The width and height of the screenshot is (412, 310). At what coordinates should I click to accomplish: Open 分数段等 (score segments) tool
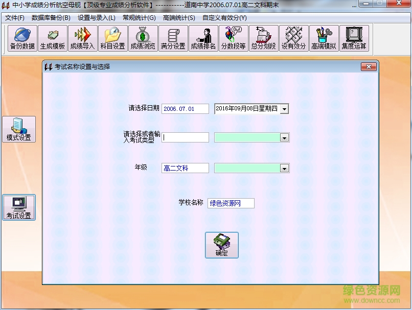tap(233, 38)
